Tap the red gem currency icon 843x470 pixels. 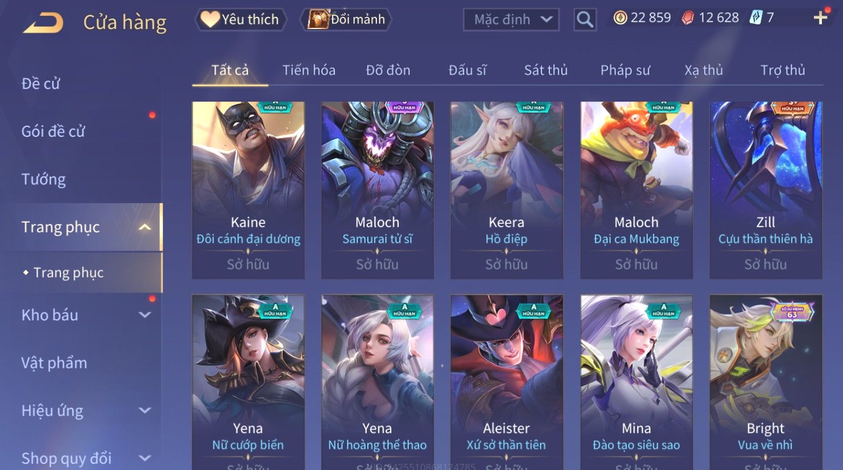coord(688,18)
